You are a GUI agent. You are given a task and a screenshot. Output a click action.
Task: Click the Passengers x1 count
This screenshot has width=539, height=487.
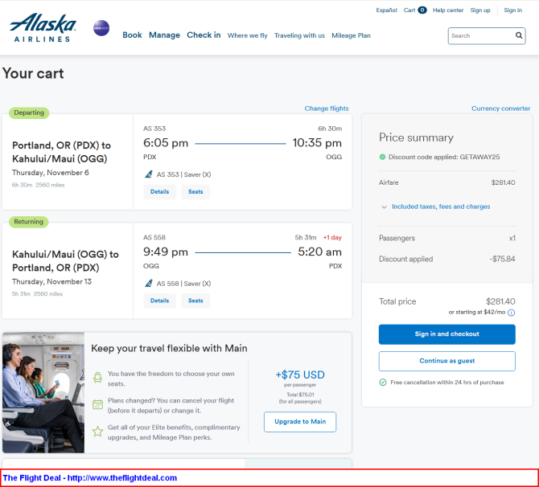tap(512, 238)
